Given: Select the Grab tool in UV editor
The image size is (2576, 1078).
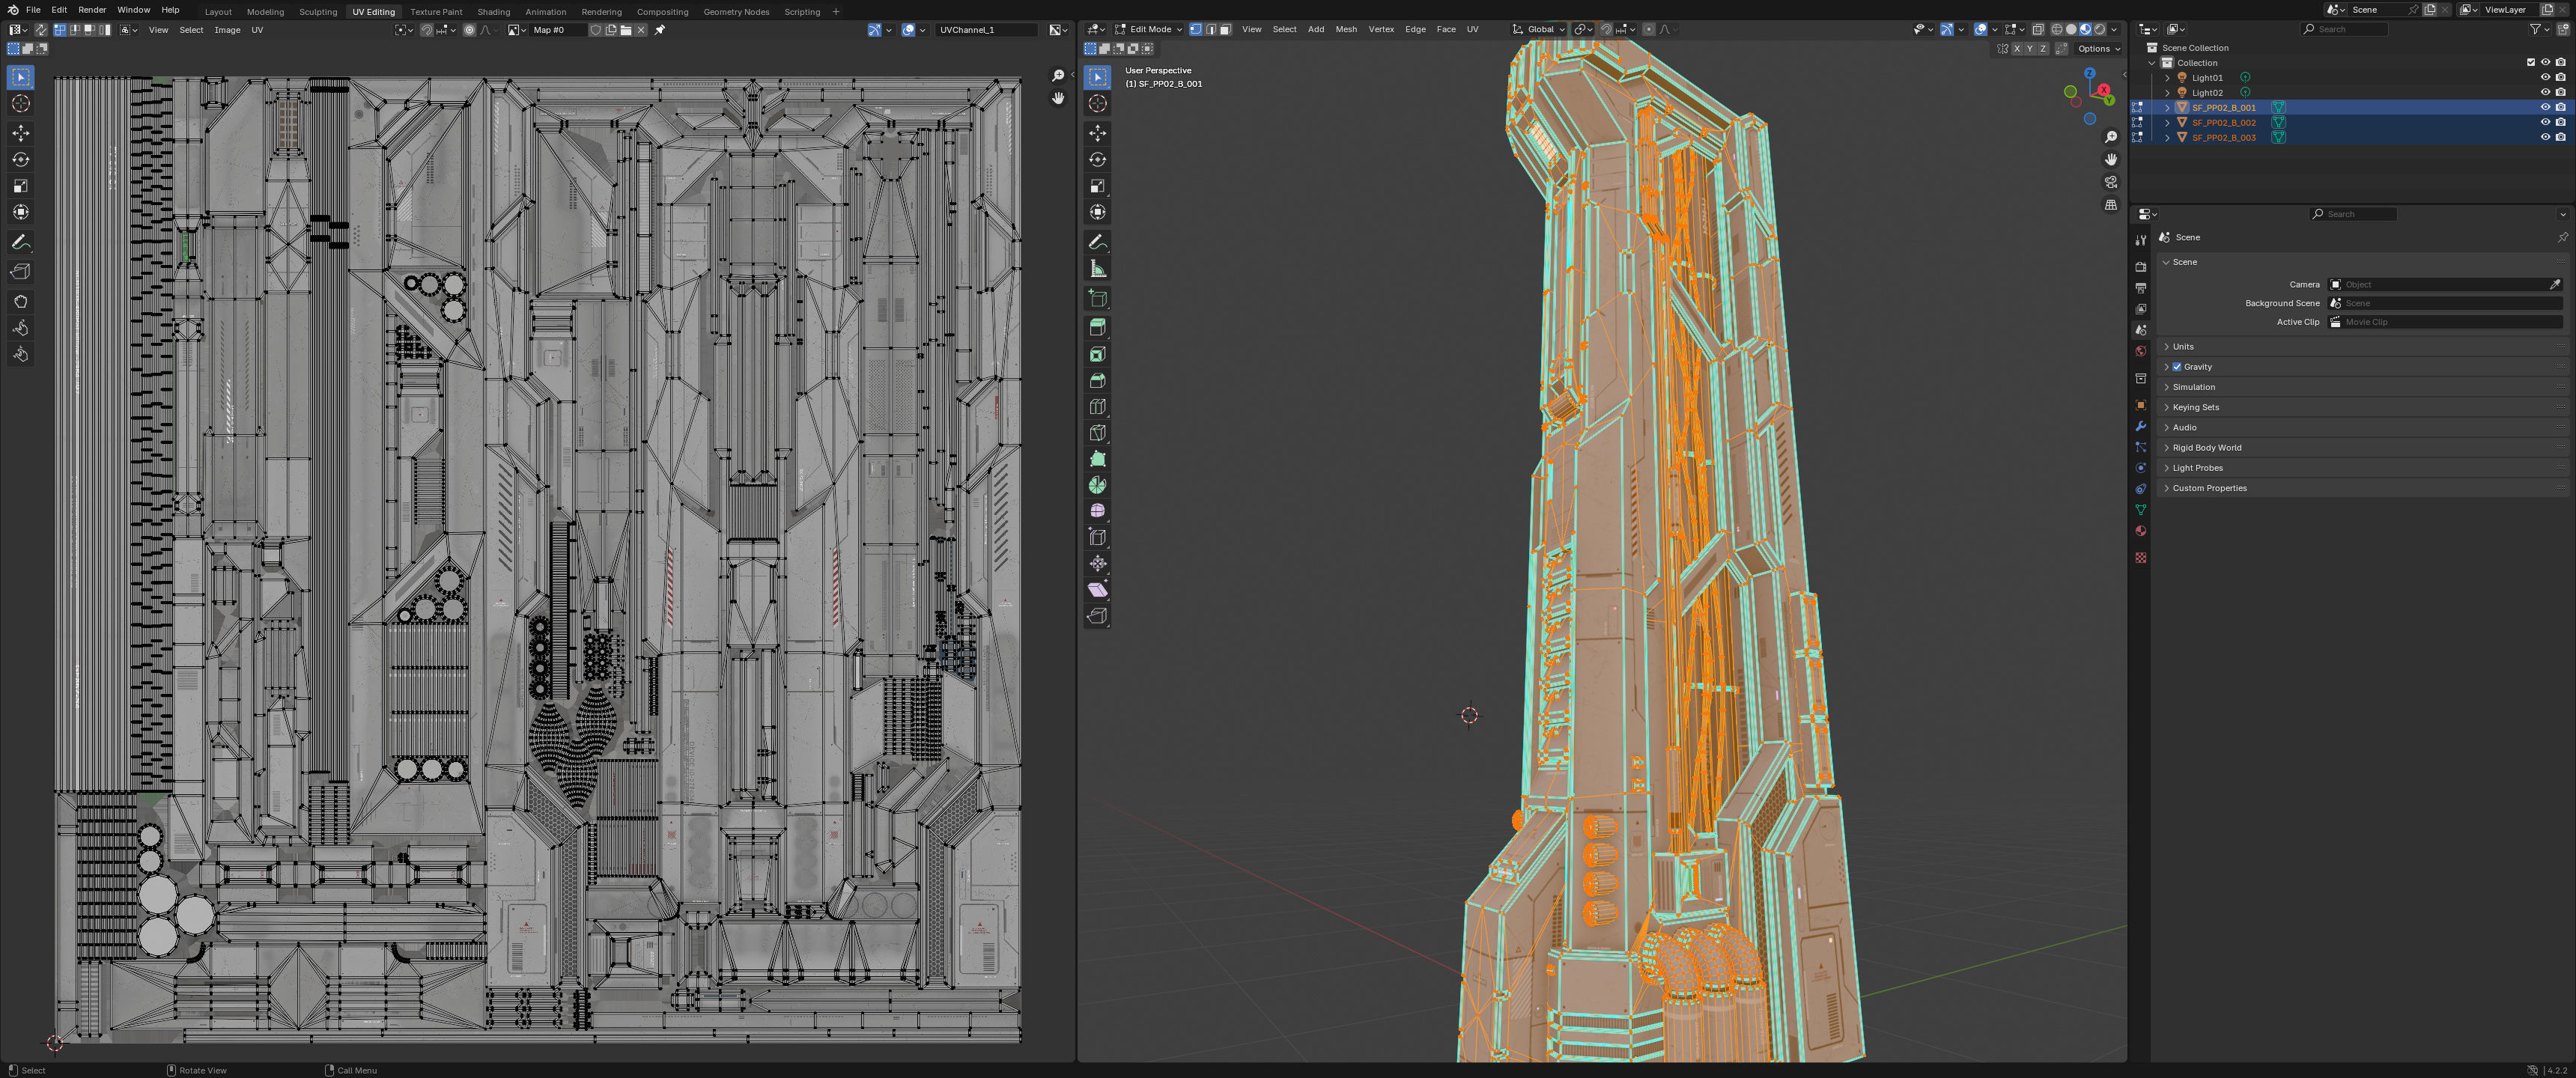Looking at the screenshot, I should [20, 301].
